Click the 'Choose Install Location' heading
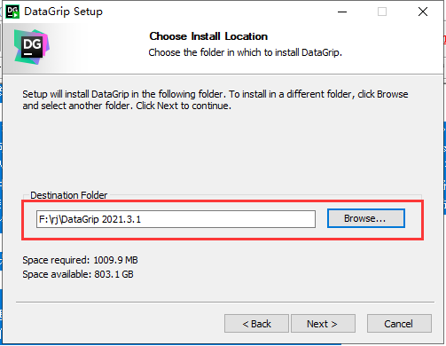 (x=208, y=36)
